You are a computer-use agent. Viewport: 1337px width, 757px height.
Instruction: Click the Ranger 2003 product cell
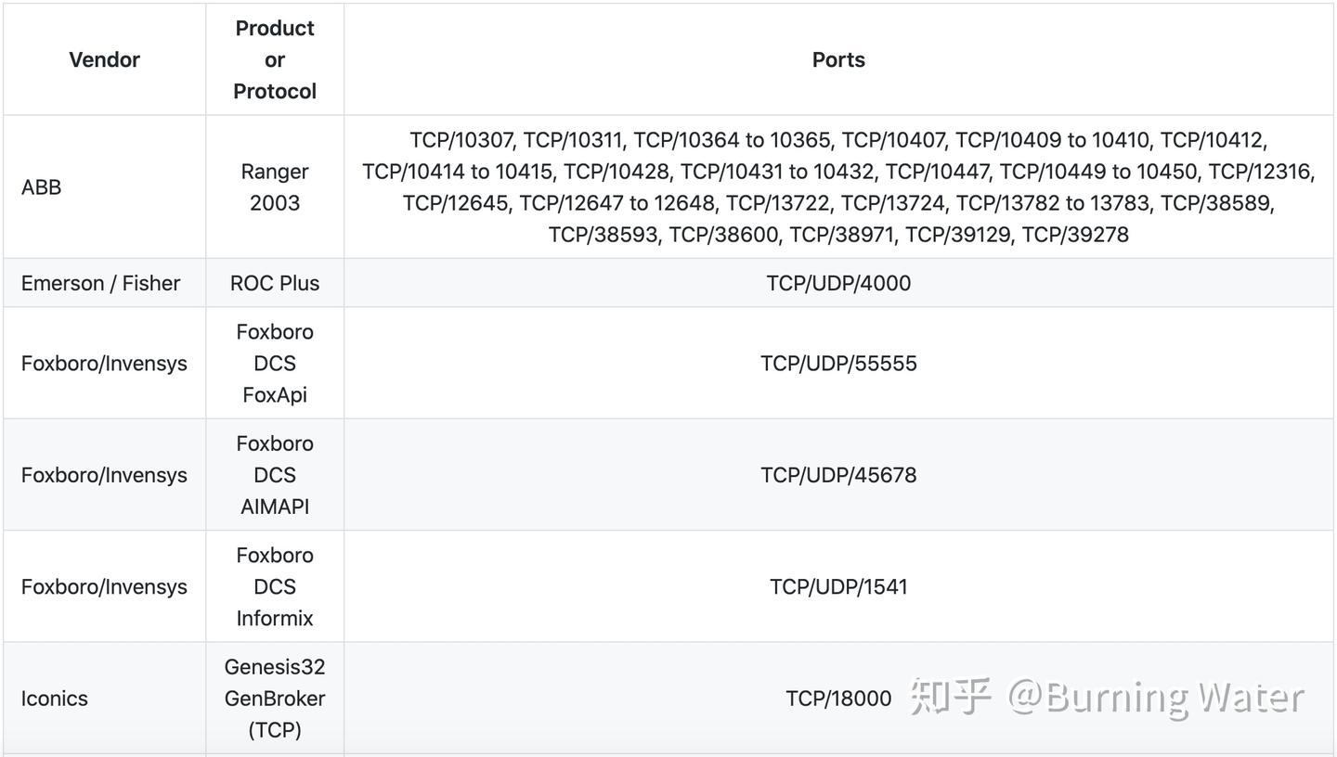(x=275, y=186)
